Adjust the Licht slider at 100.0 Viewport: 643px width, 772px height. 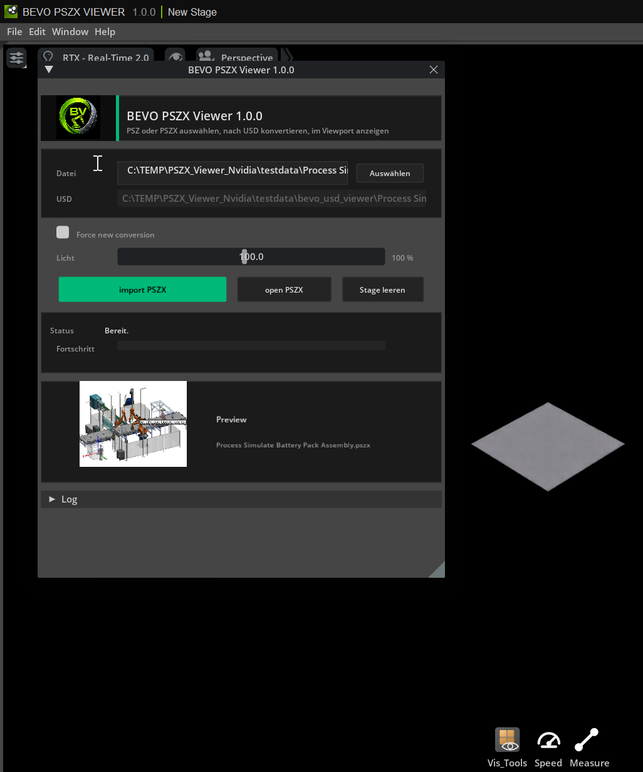tap(251, 257)
